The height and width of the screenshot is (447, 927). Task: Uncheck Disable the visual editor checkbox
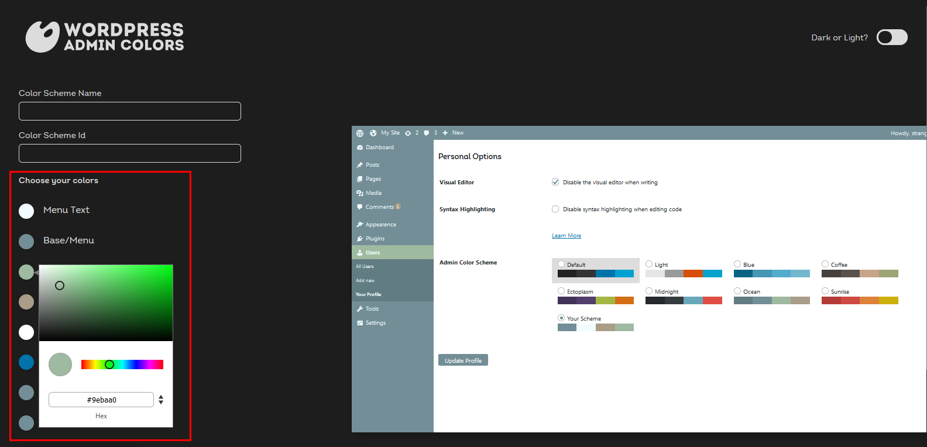[x=555, y=182]
